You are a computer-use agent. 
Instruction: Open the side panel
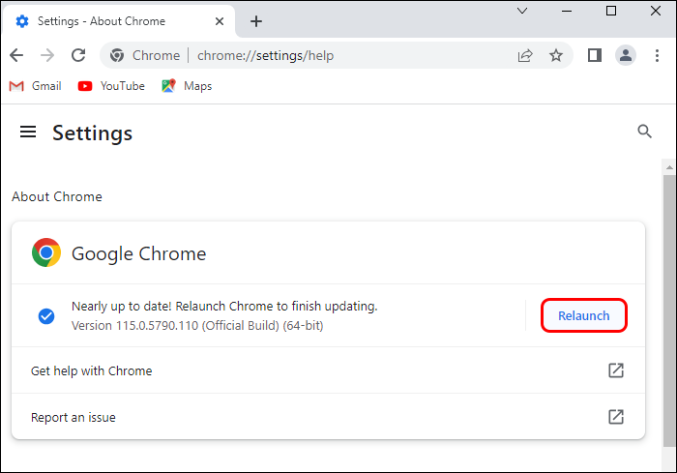click(x=595, y=55)
